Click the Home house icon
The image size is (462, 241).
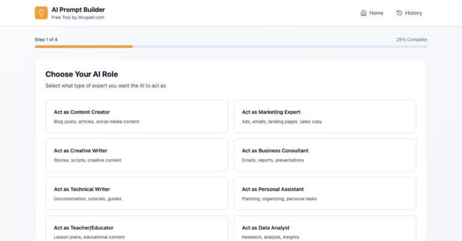pyautogui.click(x=363, y=13)
